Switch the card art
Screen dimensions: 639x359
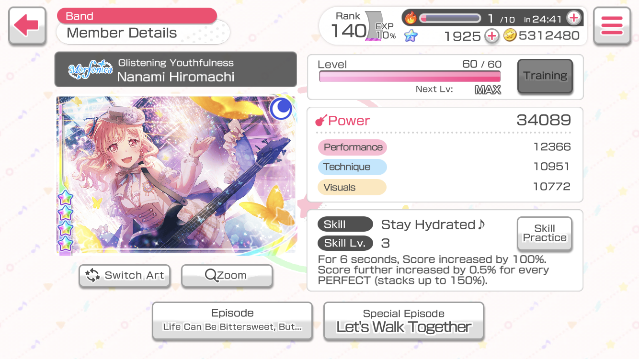point(125,275)
